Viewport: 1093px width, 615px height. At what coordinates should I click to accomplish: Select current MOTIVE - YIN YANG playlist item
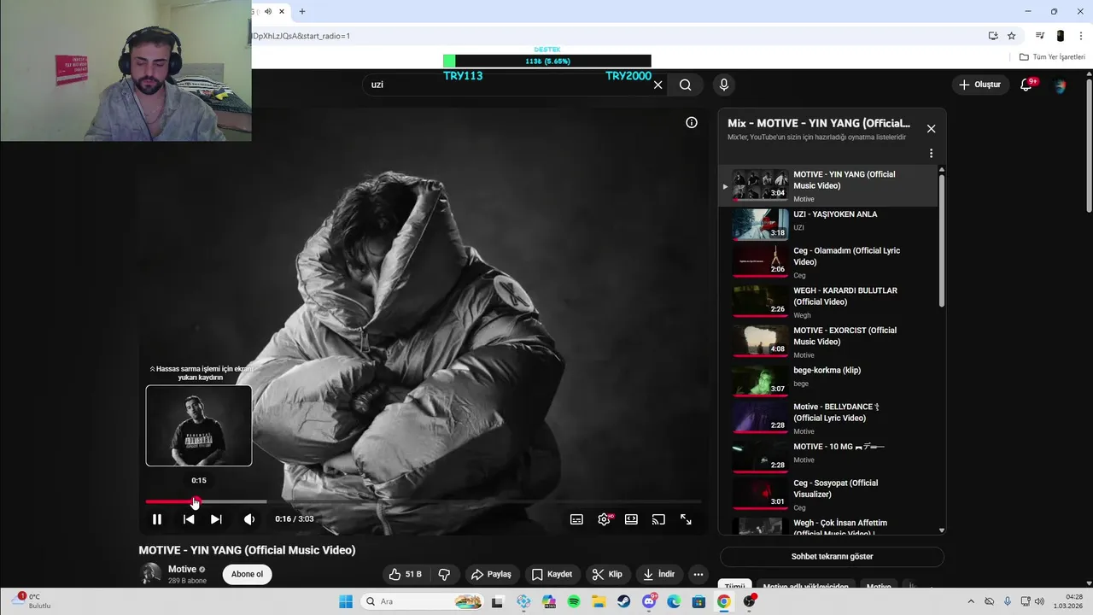(x=828, y=185)
